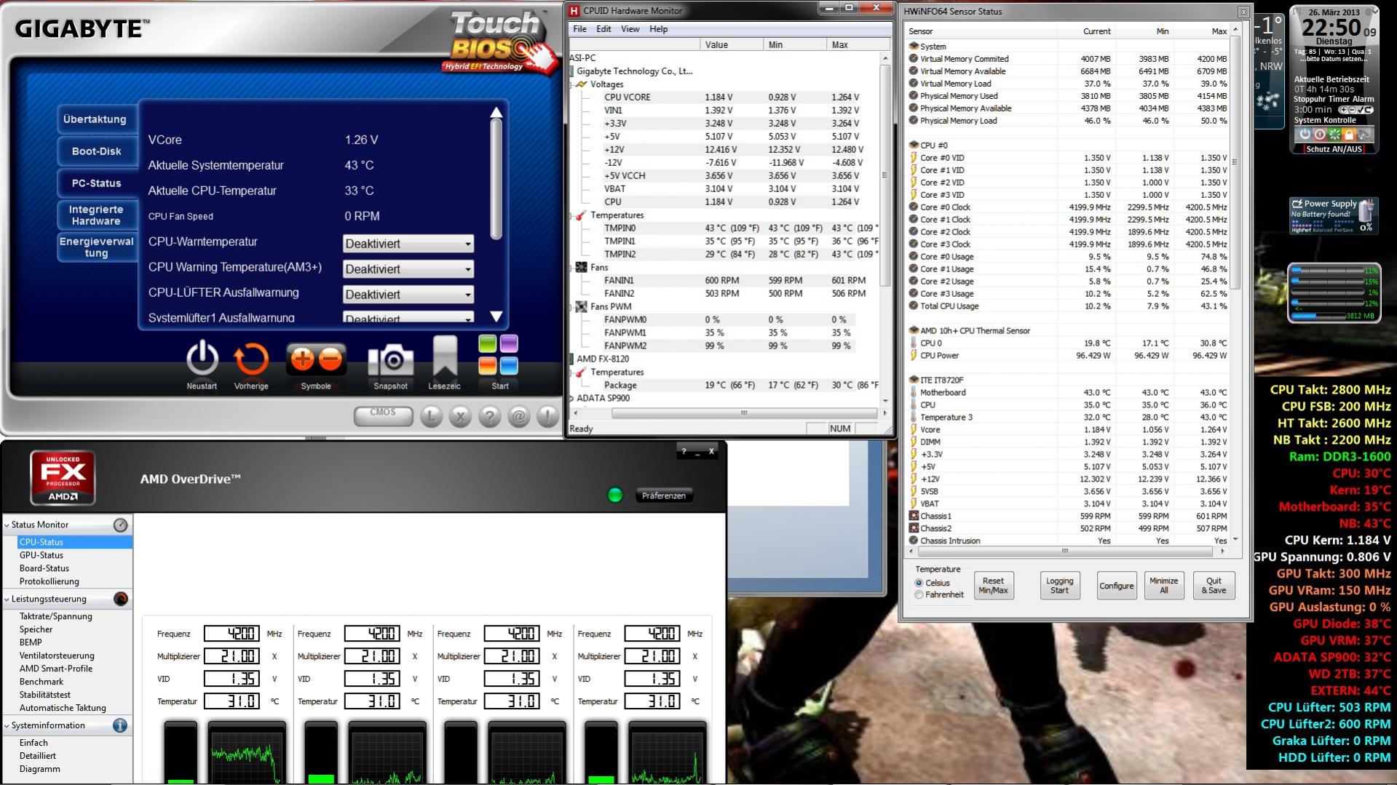Image resolution: width=1397 pixels, height=785 pixels.
Task: Click the Reset Min/Max button
Action: pyautogui.click(x=993, y=586)
